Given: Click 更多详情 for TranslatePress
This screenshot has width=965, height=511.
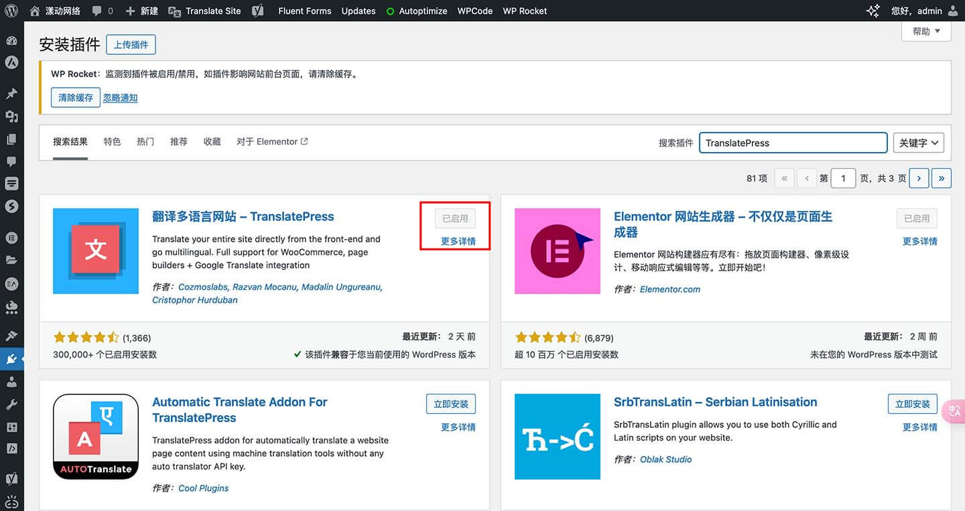Looking at the screenshot, I should pos(458,241).
